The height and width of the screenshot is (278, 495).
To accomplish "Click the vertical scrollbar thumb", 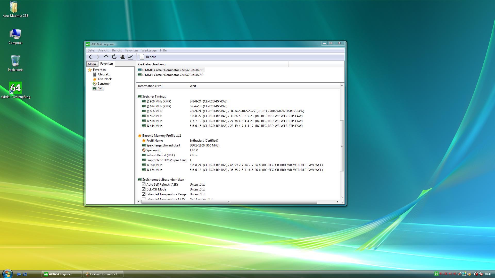I will 342,146.
